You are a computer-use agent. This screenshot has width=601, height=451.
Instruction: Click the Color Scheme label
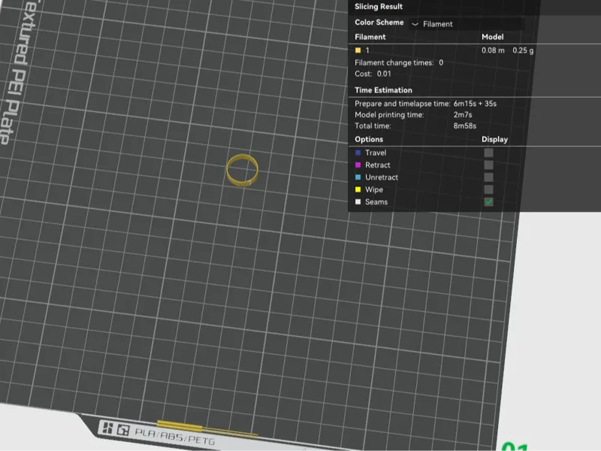[x=379, y=23]
